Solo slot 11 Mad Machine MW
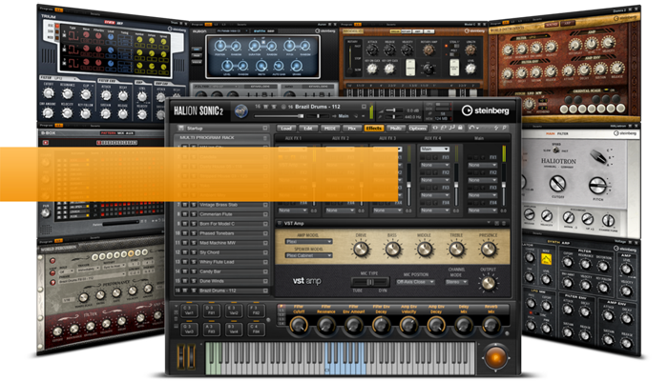The image size is (668, 381). point(193,243)
